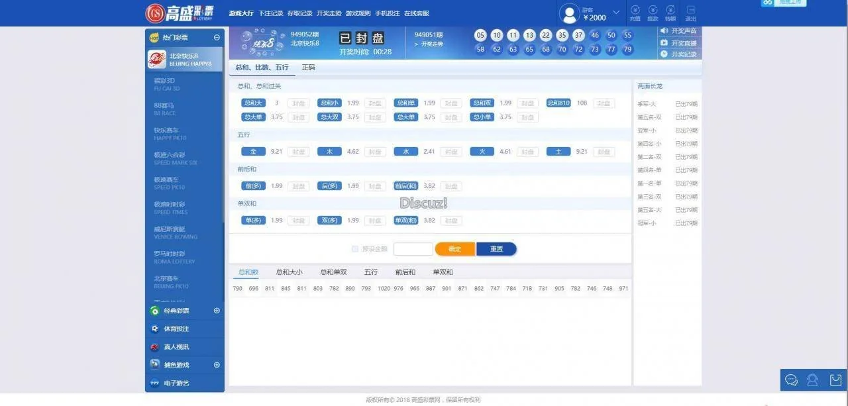The image size is (848, 406).
Task: Open the account dropdown arrow beside ¥2000
Action: pyautogui.click(x=616, y=13)
